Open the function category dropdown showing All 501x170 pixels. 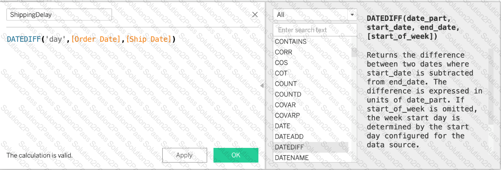tap(315, 15)
